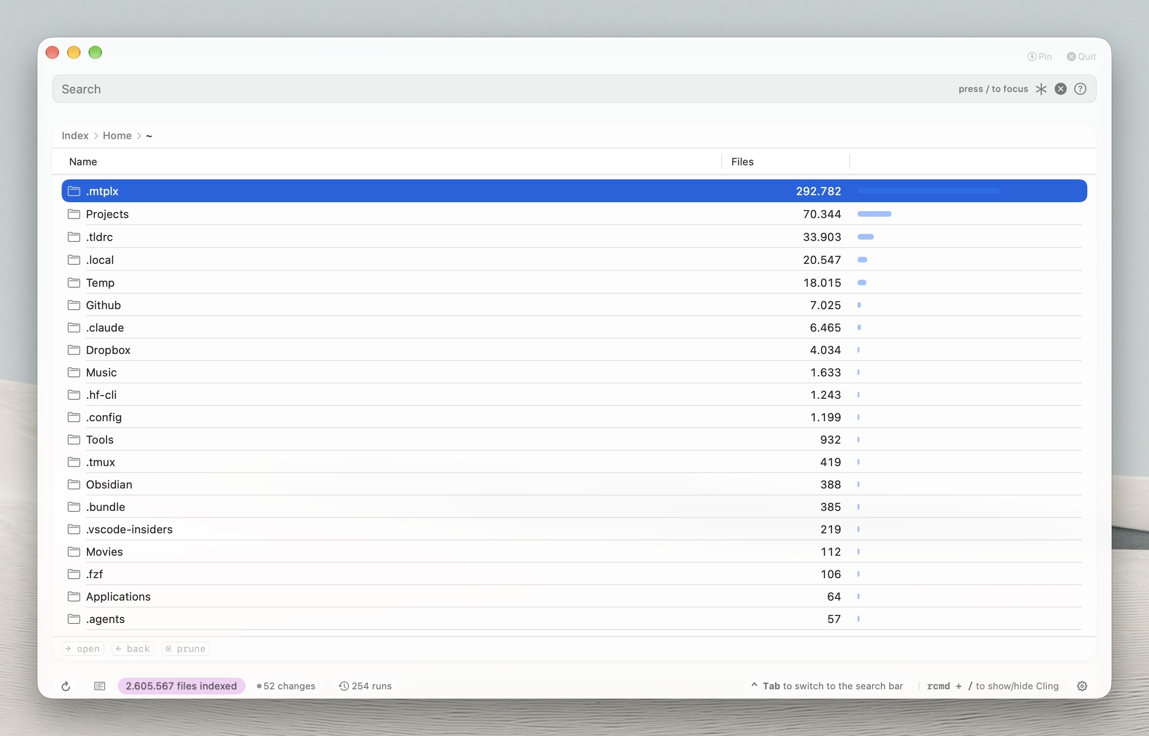Click the 70.344 file count for Projects
Image resolution: width=1149 pixels, height=736 pixels.
pos(822,214)
